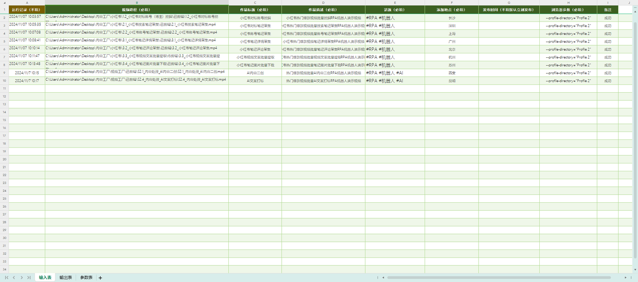Add a new sheet with plus icon
Image resolution: width=638 pixels, height=282 pixels.
100,278
